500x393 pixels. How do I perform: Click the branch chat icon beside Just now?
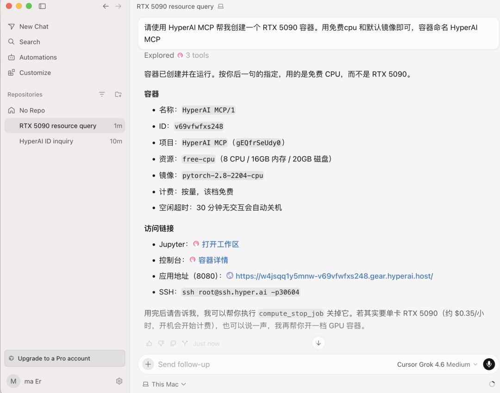point(185,344)
